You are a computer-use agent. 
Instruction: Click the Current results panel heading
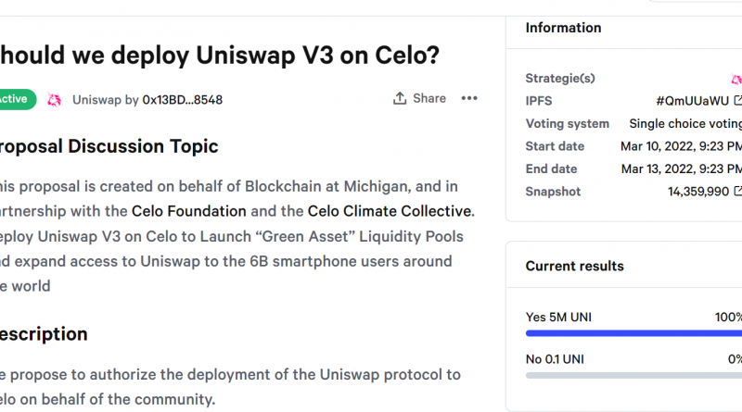[574, 266]
